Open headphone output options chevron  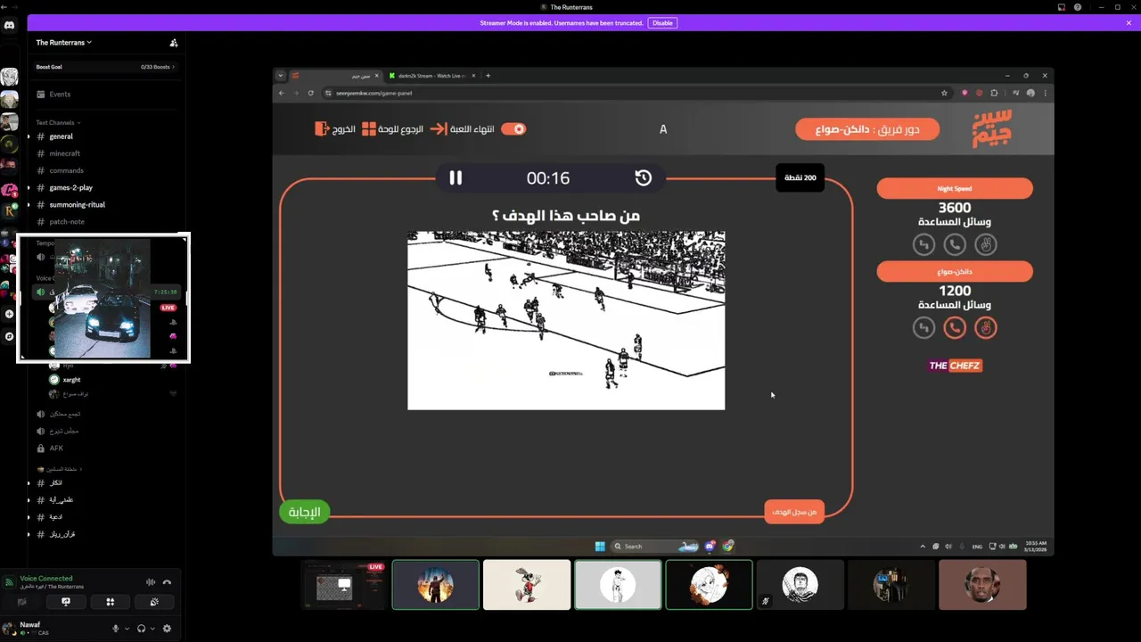coord(152,629)
